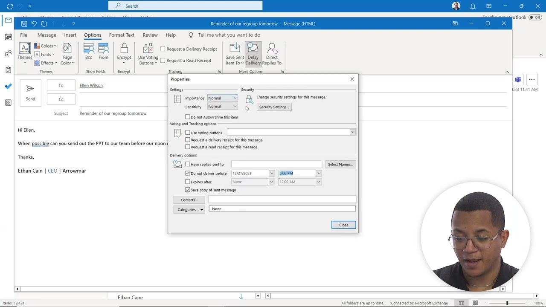Image resolution: width=546 pixels, height=307 pixels.
Task: Uncheck Do not deliver before
Action: 188,173
